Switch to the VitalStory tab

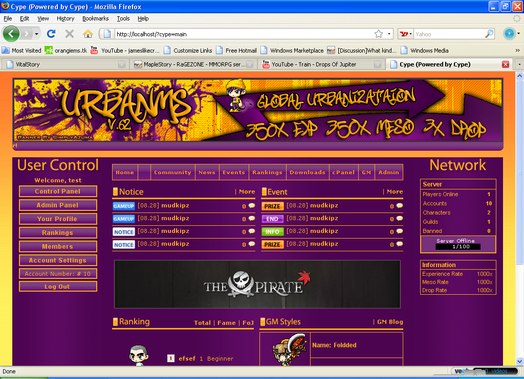pyautogui.click(x=61, y=64)
